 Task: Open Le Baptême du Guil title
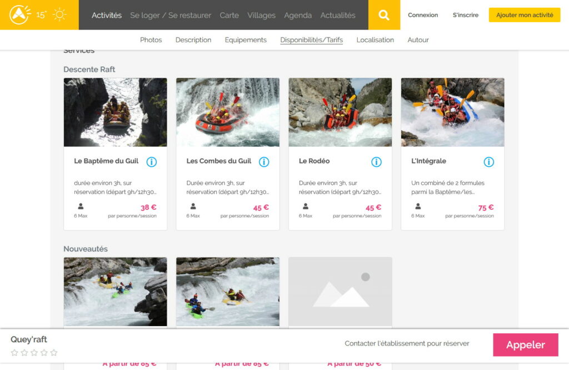pos(106,161)
